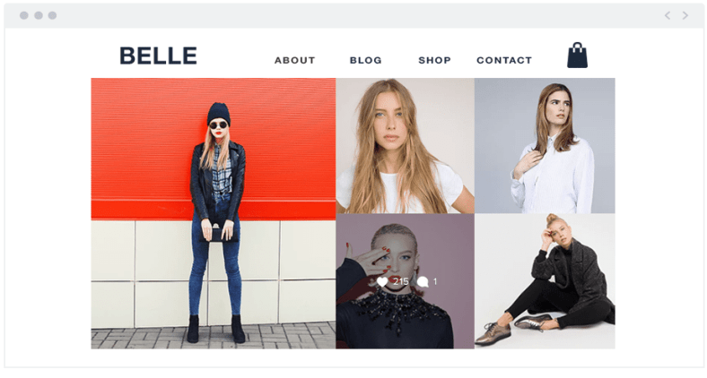This screenshot has height=378, width=707.
Task: Click the 215 likes count
Action: pos(401,281)
